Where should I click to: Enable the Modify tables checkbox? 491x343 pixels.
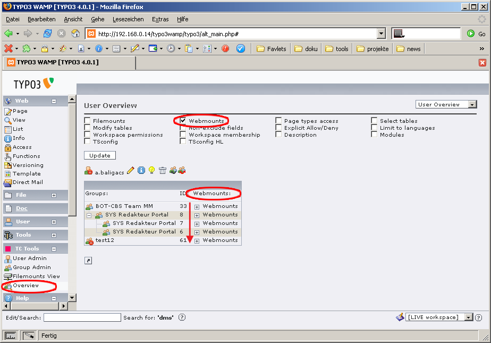pyautogui.click(x=87, y=128)
